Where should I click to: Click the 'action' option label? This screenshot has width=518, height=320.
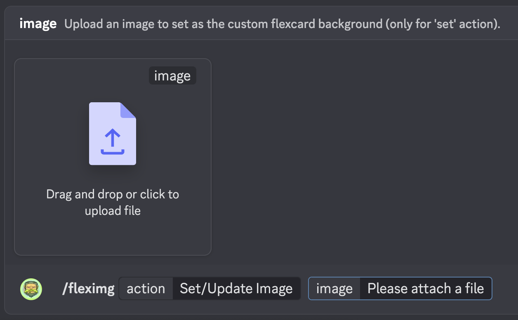coord(146,289)
